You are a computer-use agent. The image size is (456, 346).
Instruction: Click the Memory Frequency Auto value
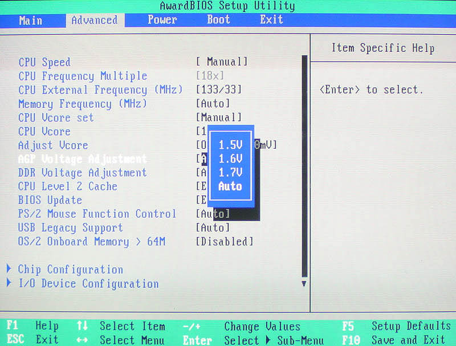click(x=213, y=104)
